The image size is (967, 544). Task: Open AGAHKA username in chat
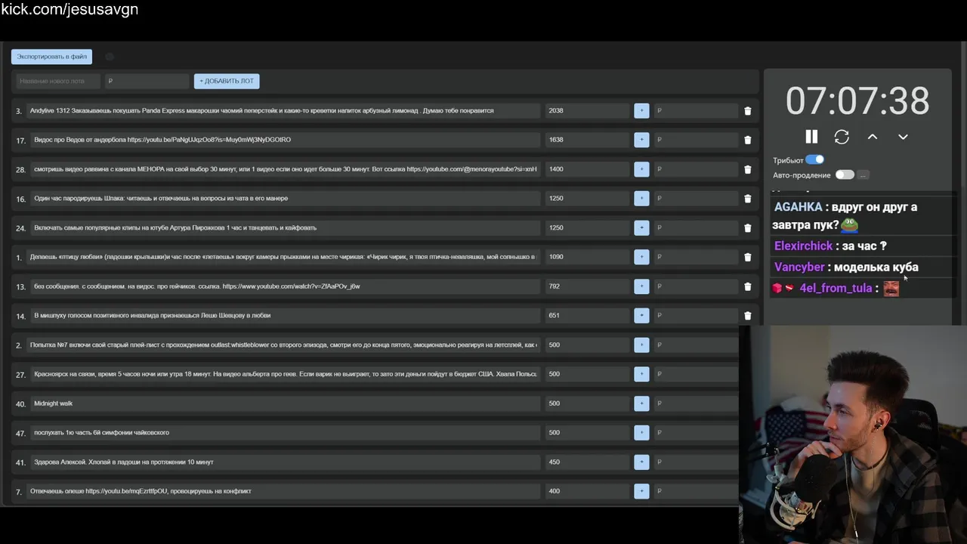coord(798,207)
